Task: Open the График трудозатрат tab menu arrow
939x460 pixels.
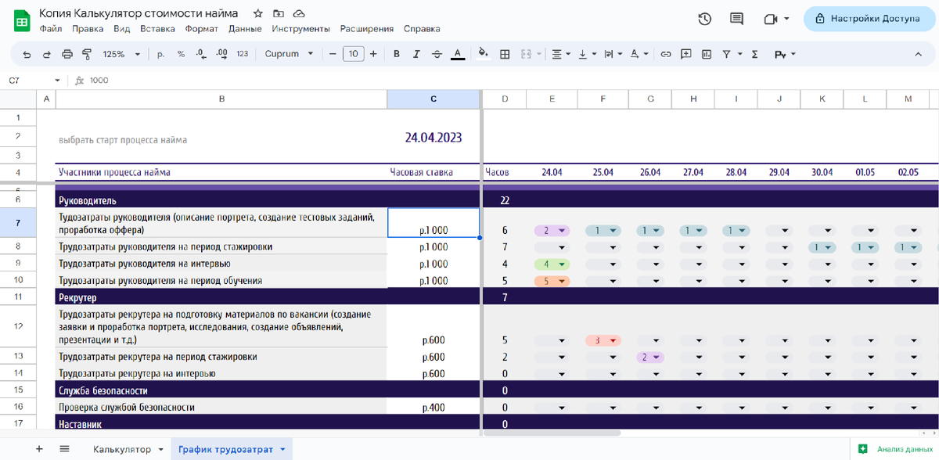Action: pos(282,449)
